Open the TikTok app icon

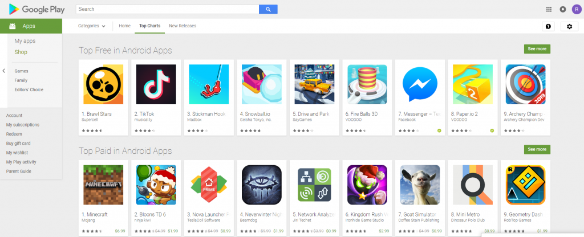coord(156,84)
